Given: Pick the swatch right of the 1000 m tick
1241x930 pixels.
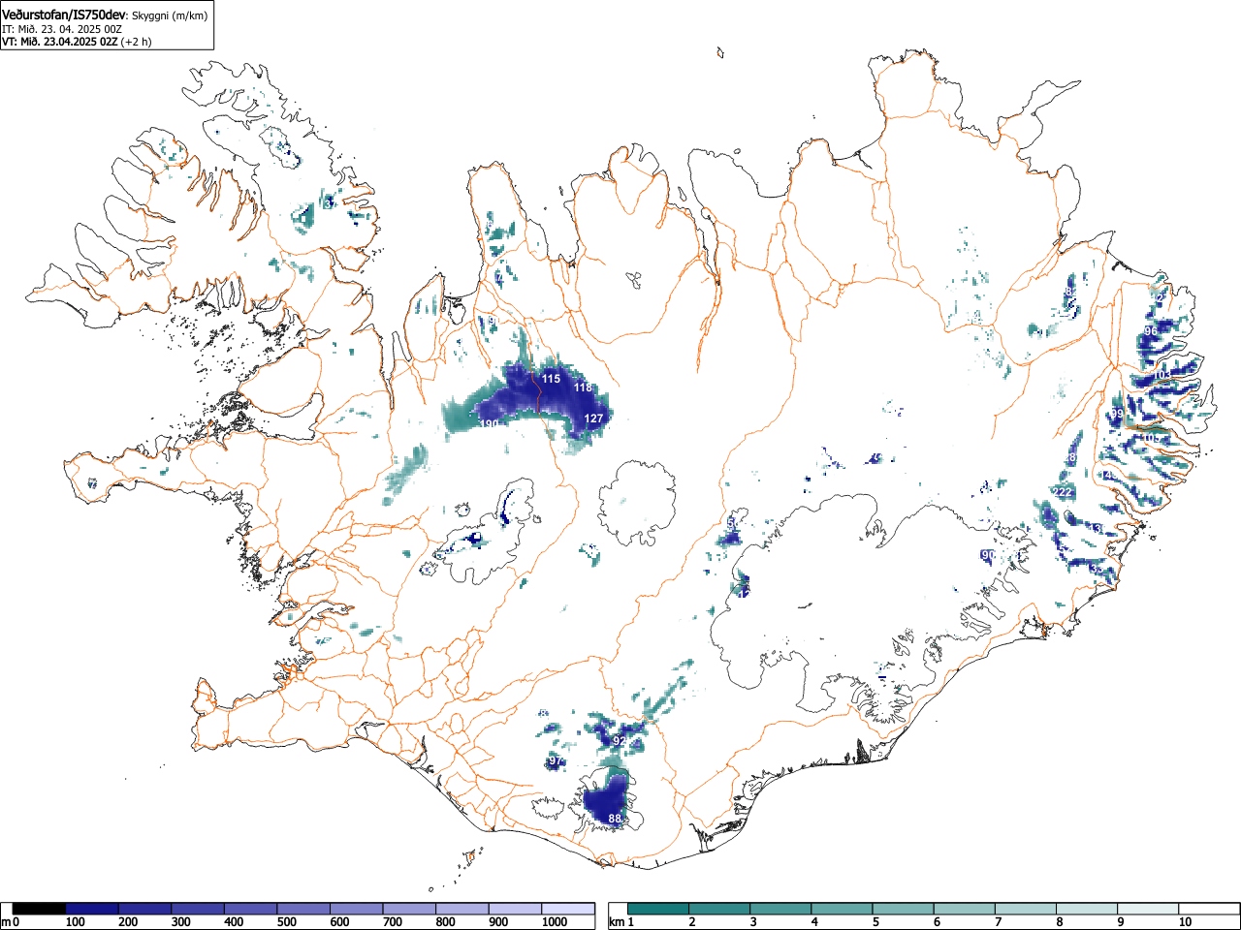Looking at the screenshot, I should click(568, 909).
